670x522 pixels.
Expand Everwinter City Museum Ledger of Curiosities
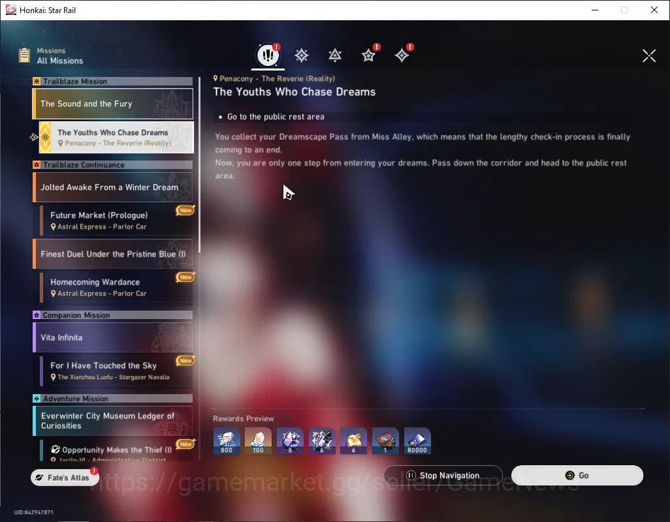pos(113,421)
